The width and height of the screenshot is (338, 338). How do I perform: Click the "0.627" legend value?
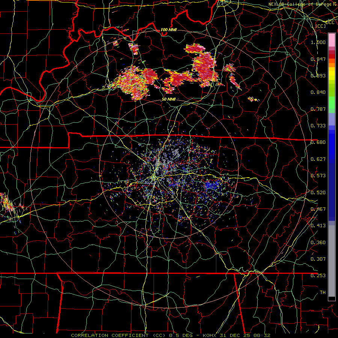(318, 159)
